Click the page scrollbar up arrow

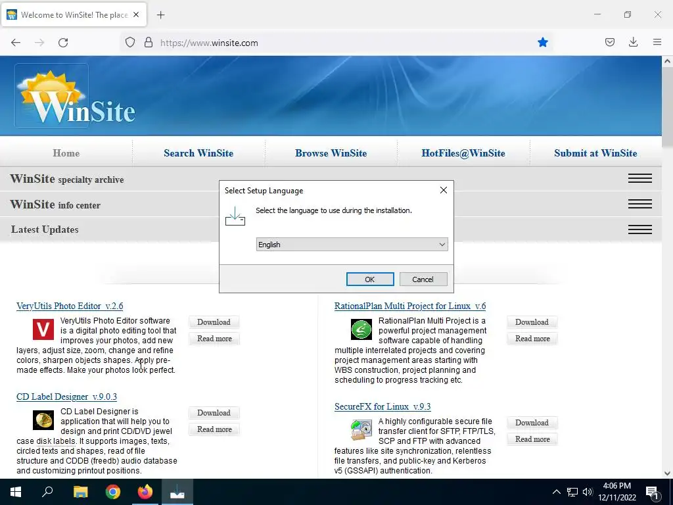point(667,61)
